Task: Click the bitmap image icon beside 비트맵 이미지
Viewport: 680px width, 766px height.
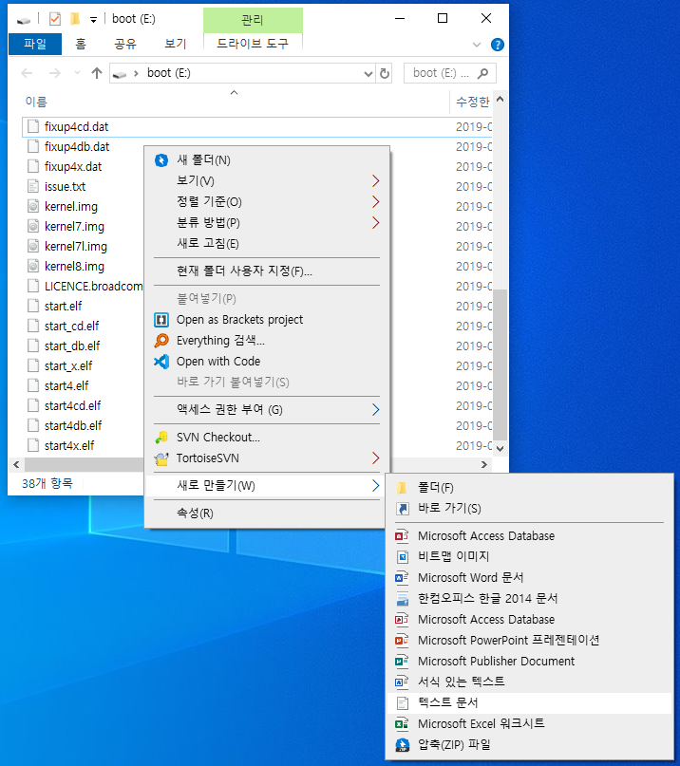Action: point(402,556)
